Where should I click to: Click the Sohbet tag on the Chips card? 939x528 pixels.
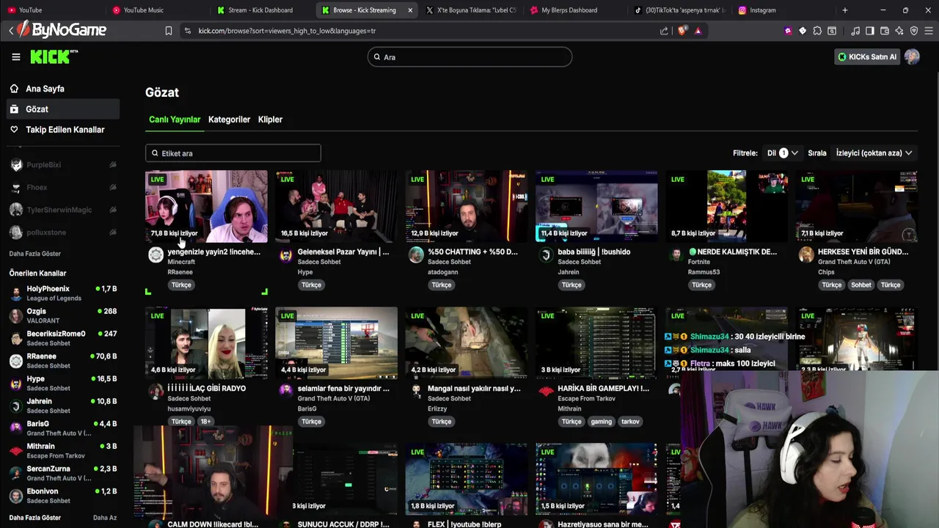[861, 285]
